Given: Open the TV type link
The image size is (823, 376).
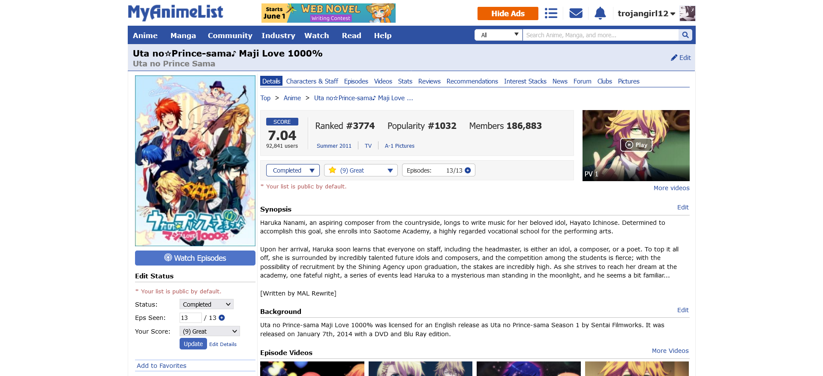Looking at the screenshot, I should (x=368, y=146).
